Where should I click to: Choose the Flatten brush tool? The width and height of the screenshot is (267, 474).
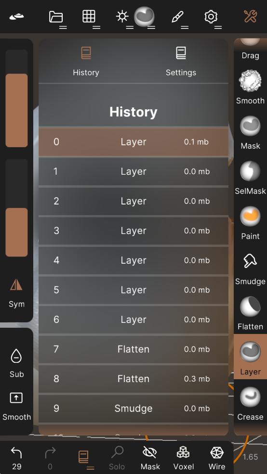pos(250,312)
